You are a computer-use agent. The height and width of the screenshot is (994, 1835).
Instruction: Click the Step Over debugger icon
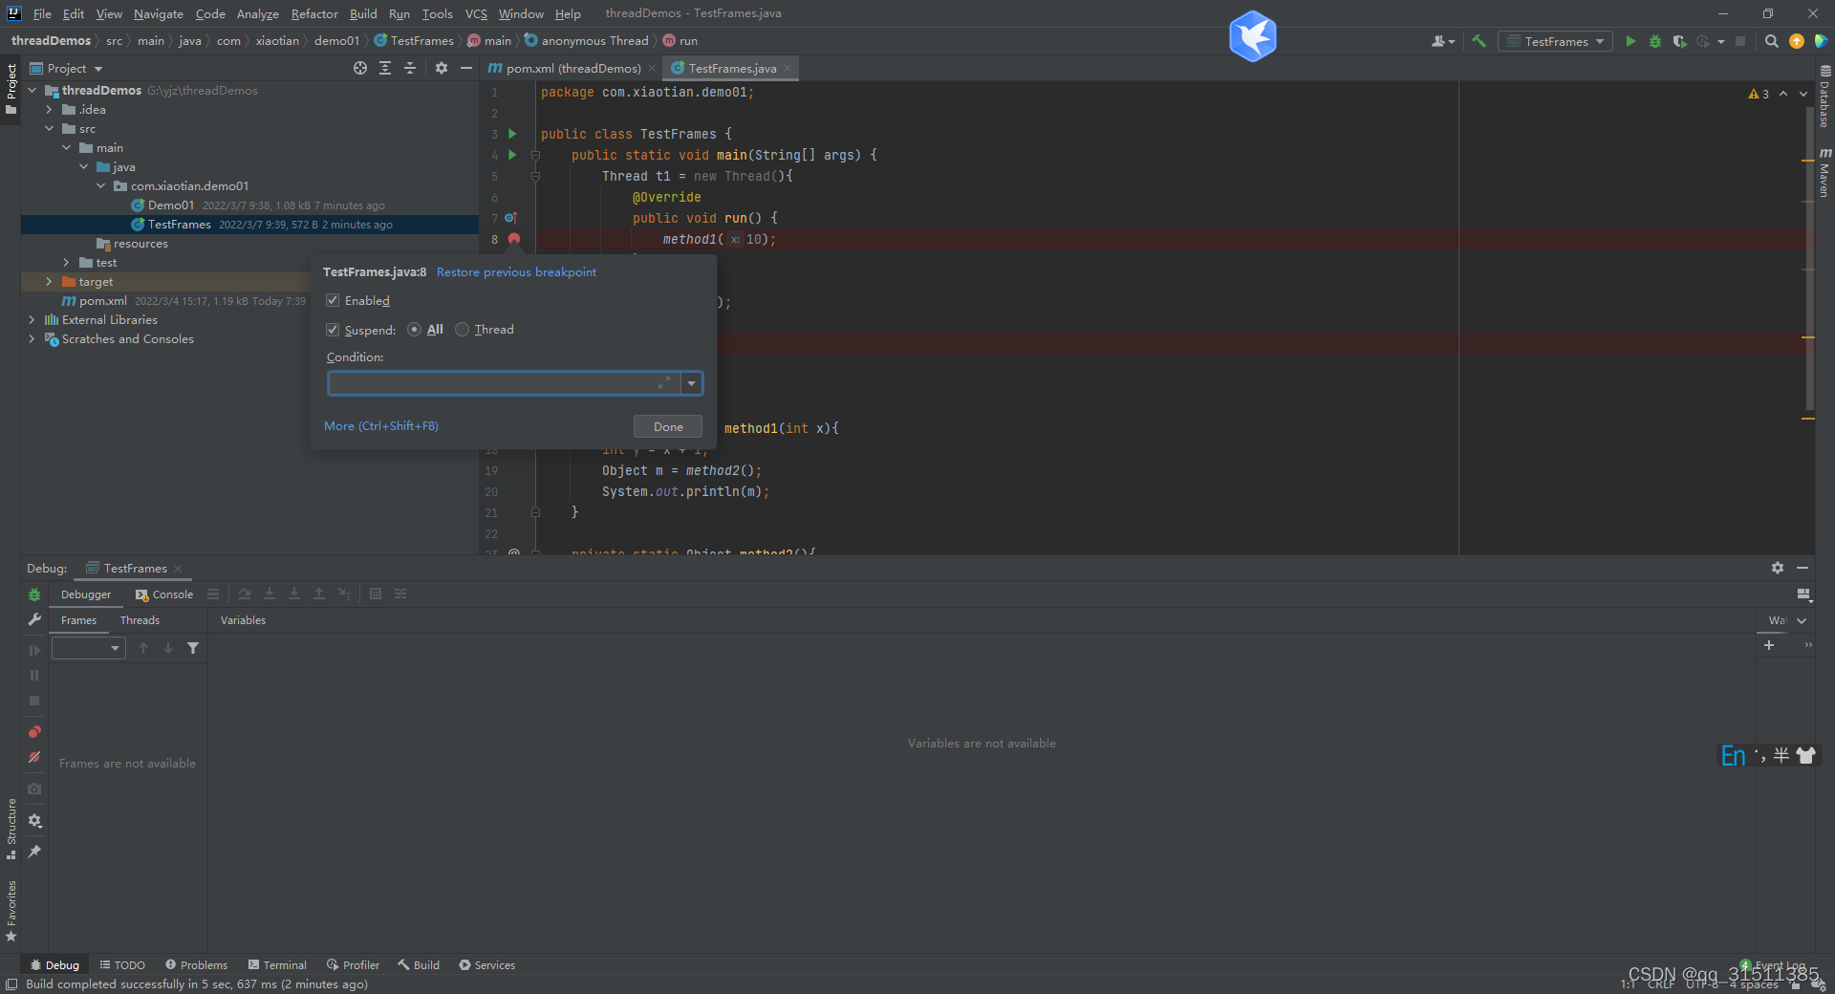tap(245, 594)
